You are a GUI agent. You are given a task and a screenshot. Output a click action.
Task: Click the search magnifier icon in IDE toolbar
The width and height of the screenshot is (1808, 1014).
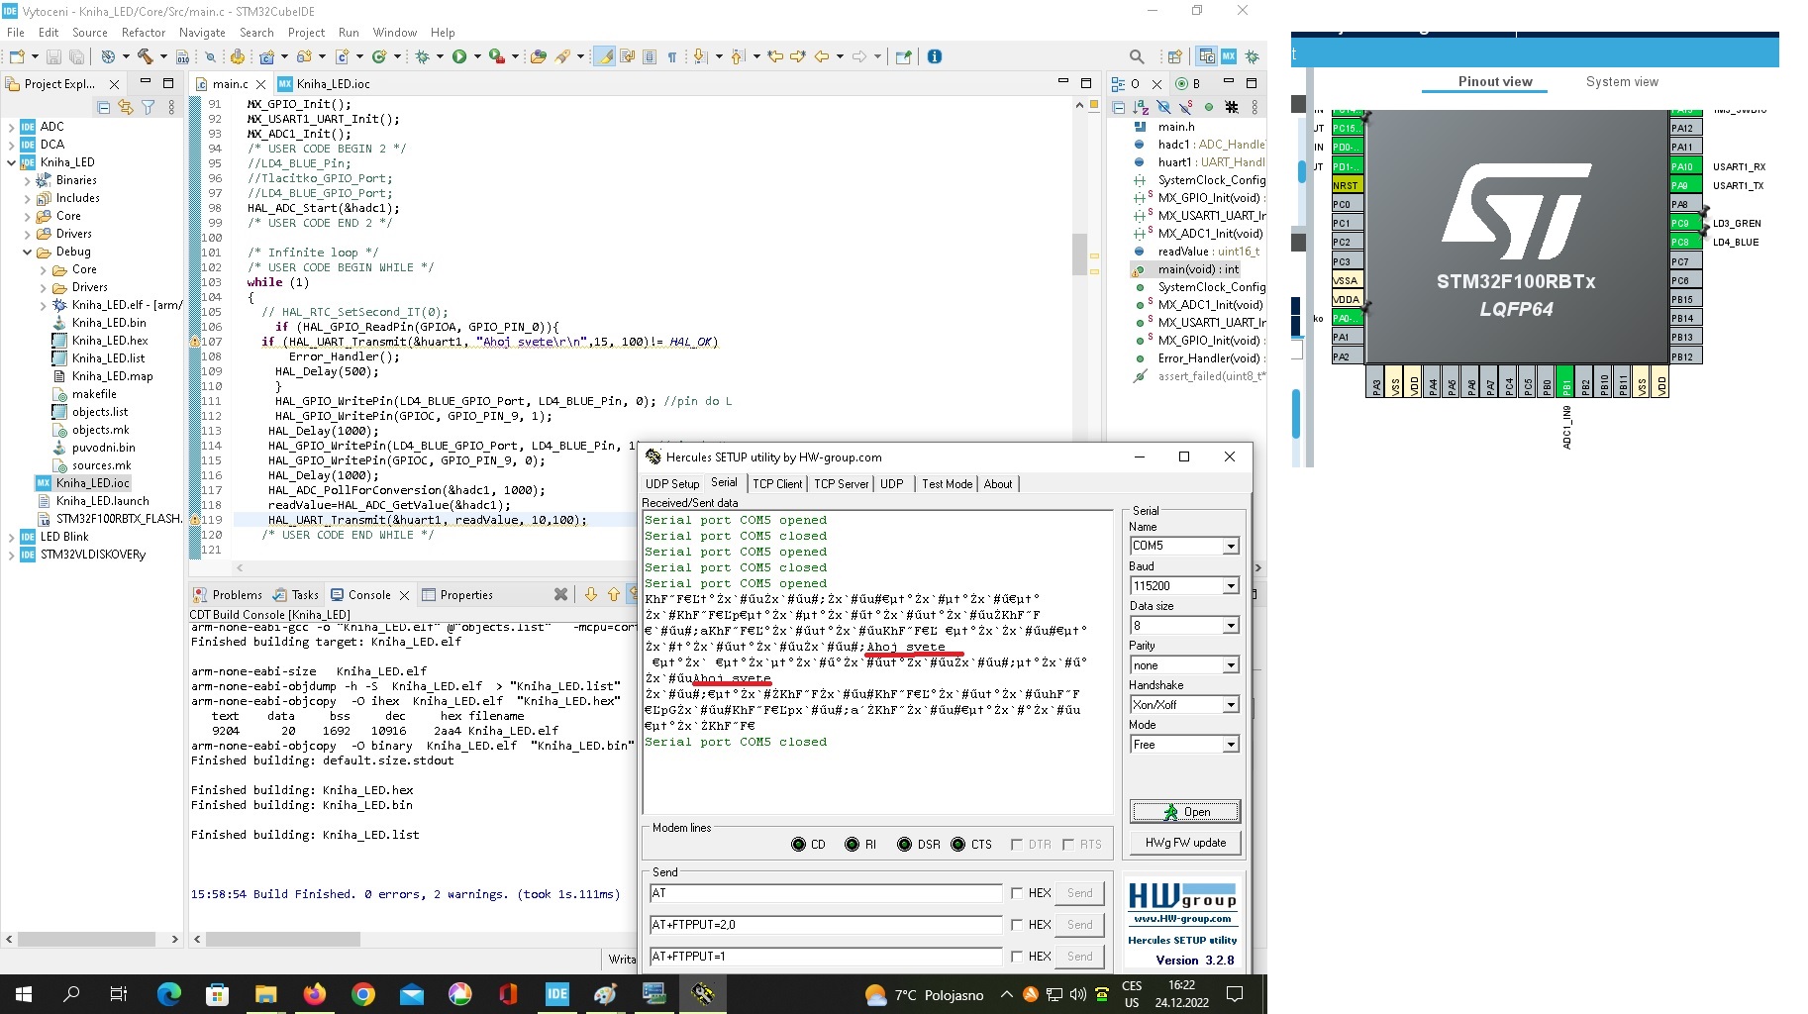pyautogui.click(x=1137, y=56)
